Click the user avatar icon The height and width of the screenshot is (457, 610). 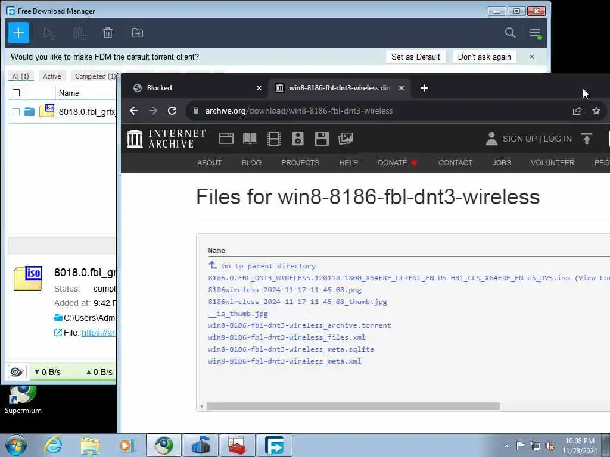click(x=491, y=139)
